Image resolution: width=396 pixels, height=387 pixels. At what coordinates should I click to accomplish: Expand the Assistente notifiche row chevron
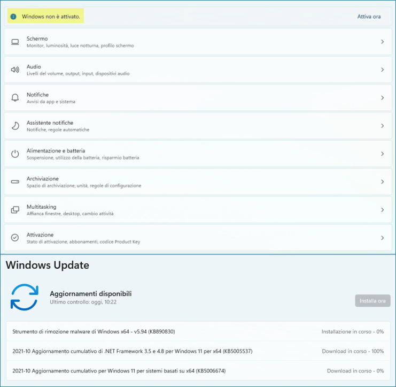[382, 126]
